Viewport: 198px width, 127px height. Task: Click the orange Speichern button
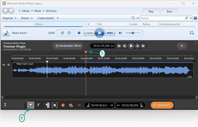pos(162,105)
